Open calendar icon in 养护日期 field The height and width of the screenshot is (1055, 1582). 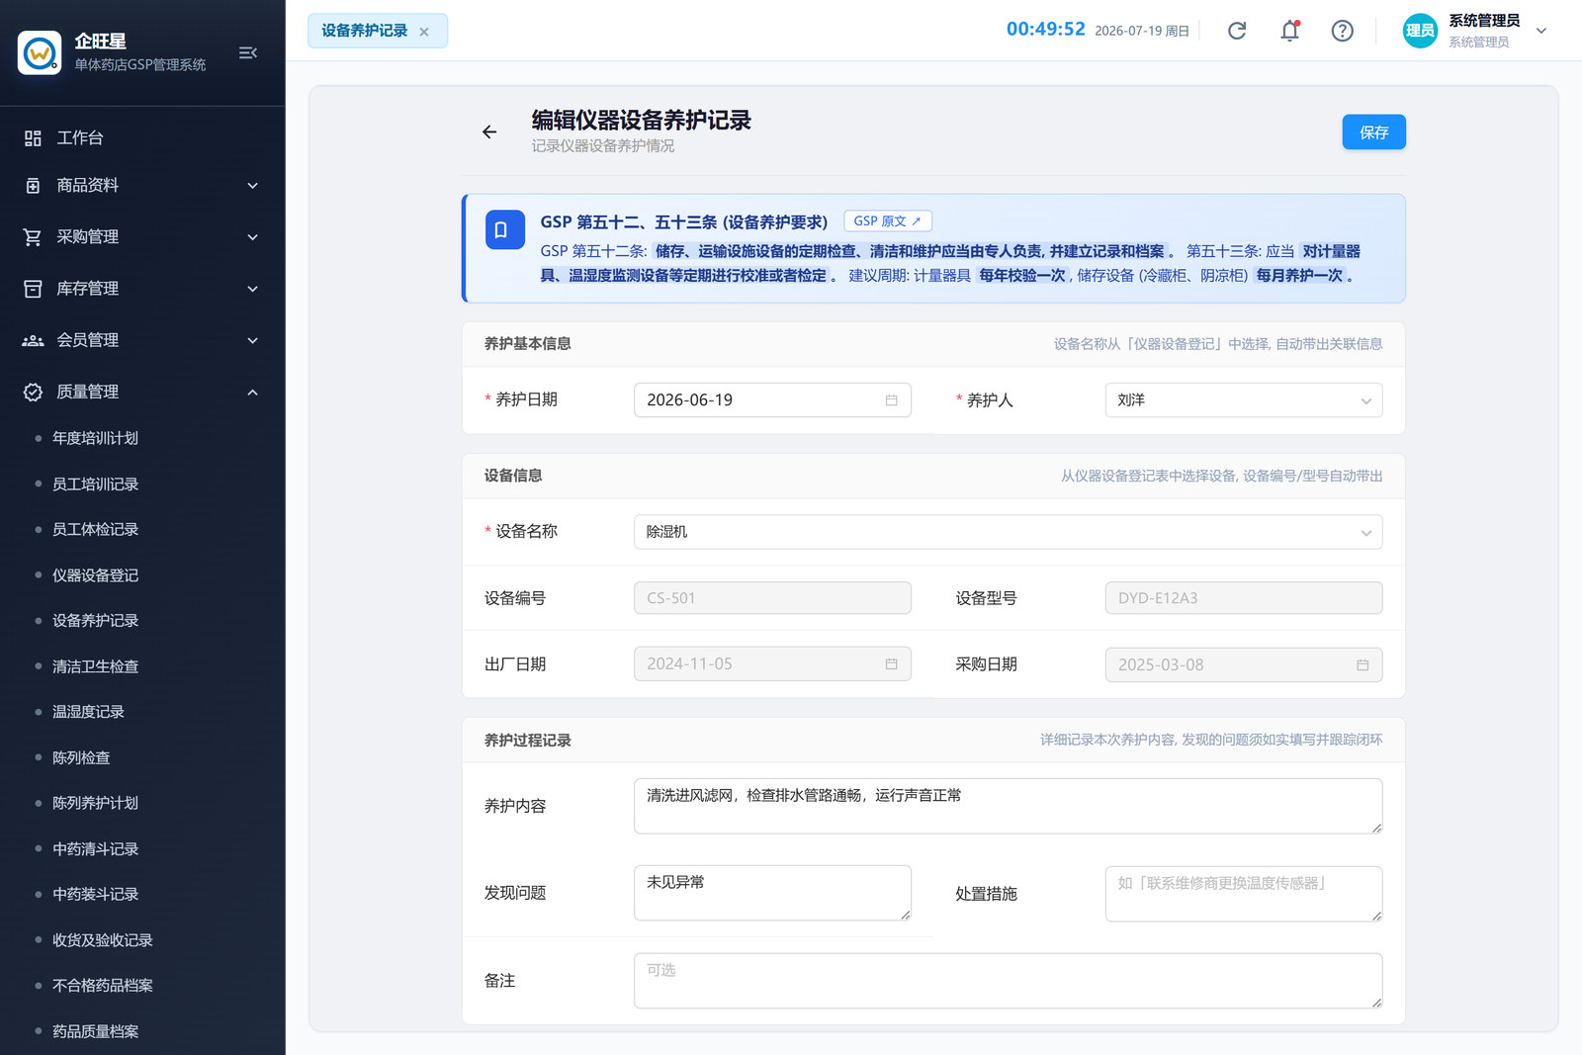(891, 400)
